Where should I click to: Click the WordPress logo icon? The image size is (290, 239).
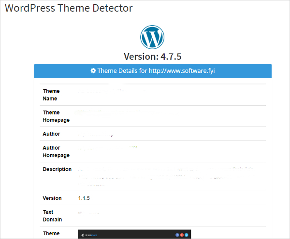click(x=152, y=37)
